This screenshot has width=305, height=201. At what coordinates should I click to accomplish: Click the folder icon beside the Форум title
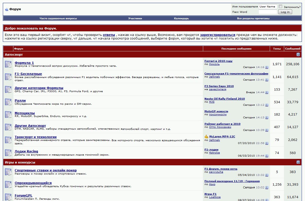pyautogui.click(x=7, y=9)
